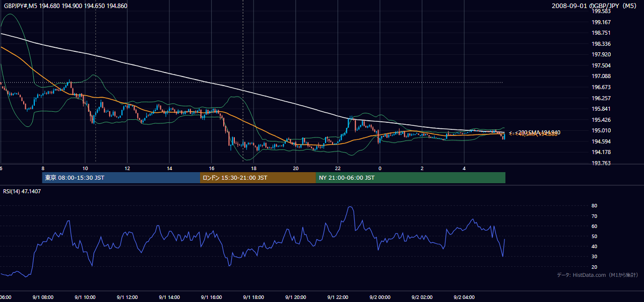This screenshot has height=302, width=644.
Task: Click price axis label 197.504
Action: coord(601,65)
